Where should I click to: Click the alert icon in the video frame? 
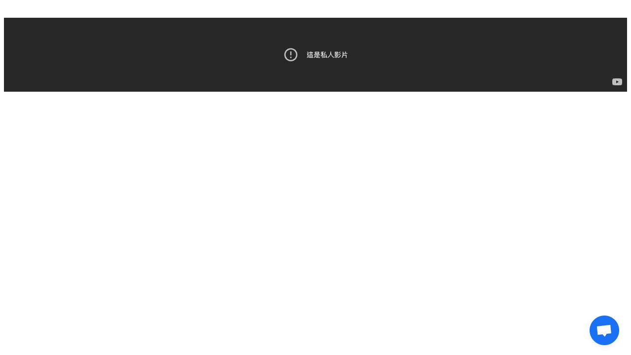(291, 55)
